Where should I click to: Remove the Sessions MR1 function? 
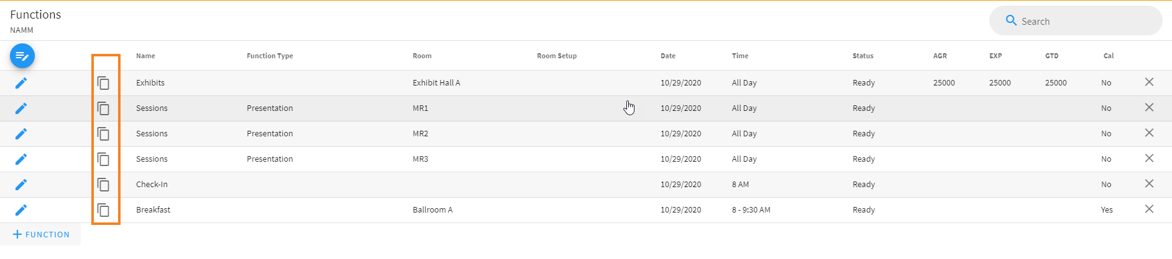click(1149, 107)
